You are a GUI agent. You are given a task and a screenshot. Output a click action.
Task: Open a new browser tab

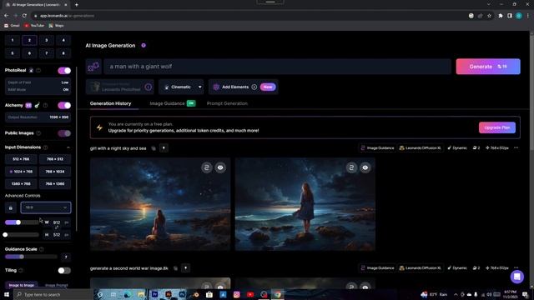pos(76,5)
